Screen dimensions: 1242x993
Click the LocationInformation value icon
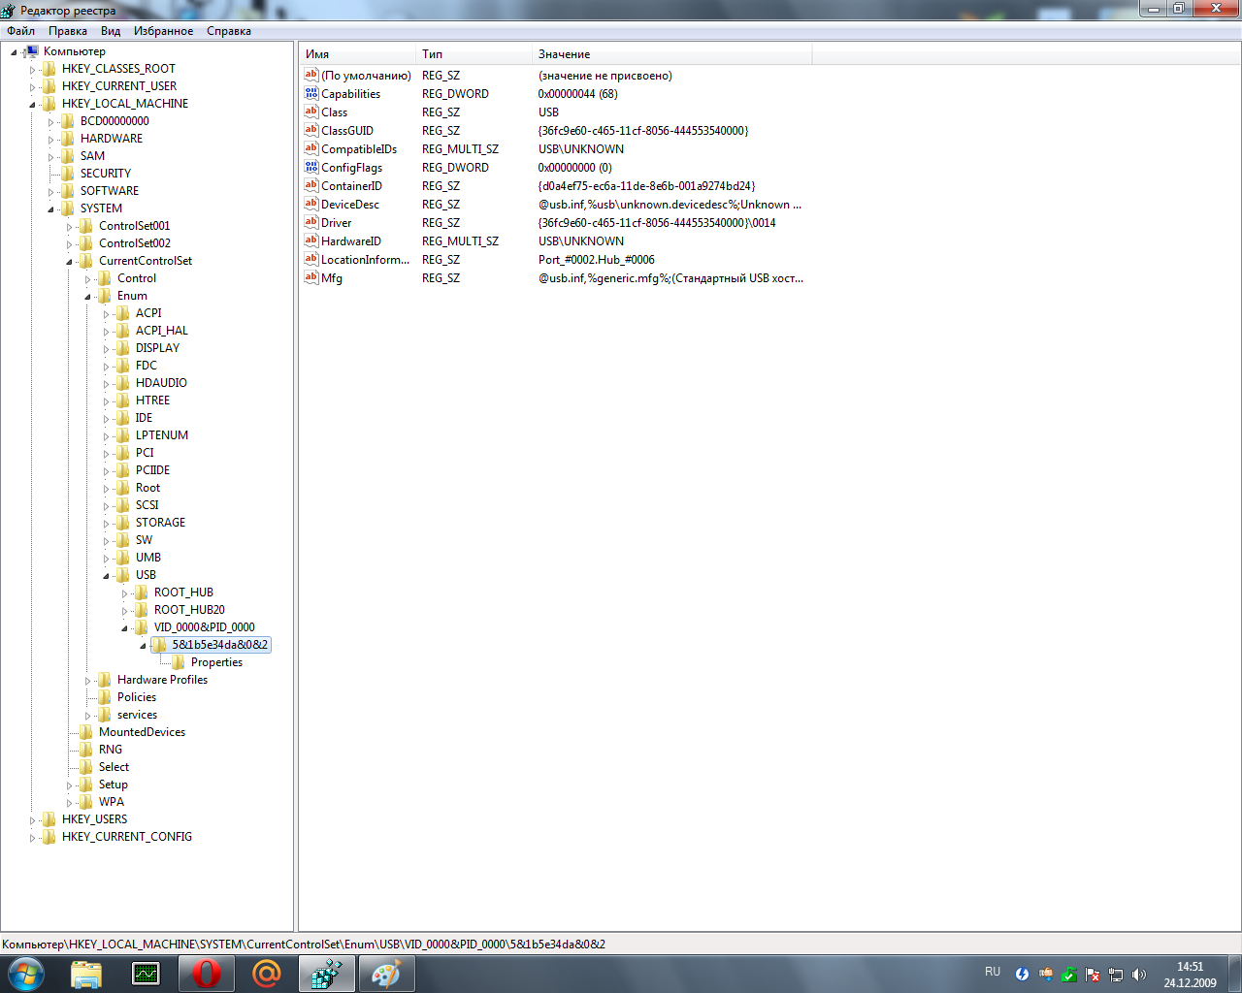click(x=311, y=260)
